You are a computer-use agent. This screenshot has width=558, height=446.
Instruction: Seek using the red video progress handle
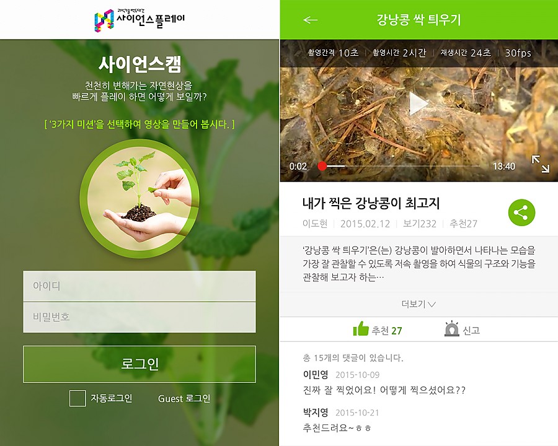[x=322, y=166]
